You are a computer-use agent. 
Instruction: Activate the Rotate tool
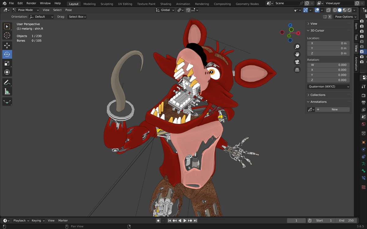pos(7,54)
